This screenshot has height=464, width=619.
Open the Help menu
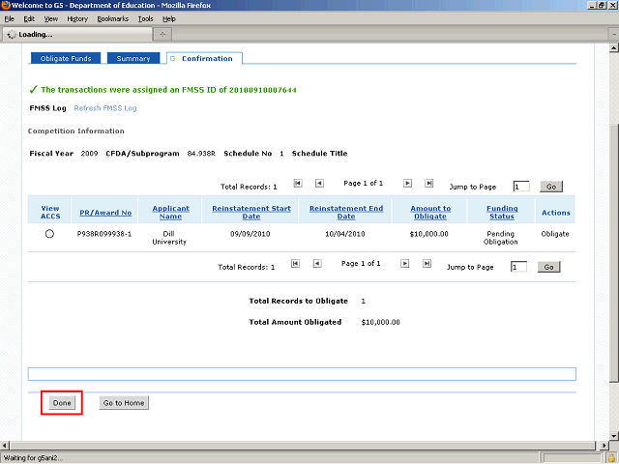(169, 19)
